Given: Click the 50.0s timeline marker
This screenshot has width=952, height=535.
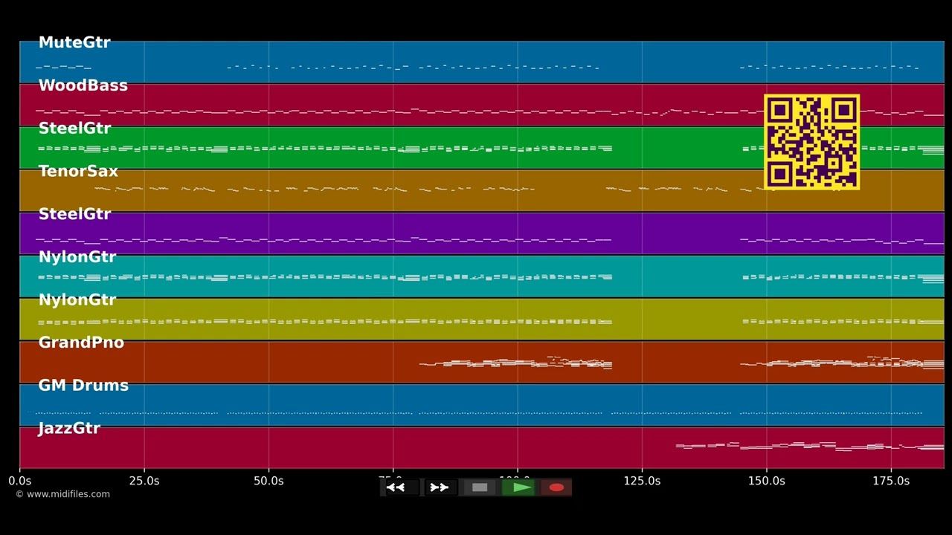Looking at the screenshot, I should tap(268, 481).
